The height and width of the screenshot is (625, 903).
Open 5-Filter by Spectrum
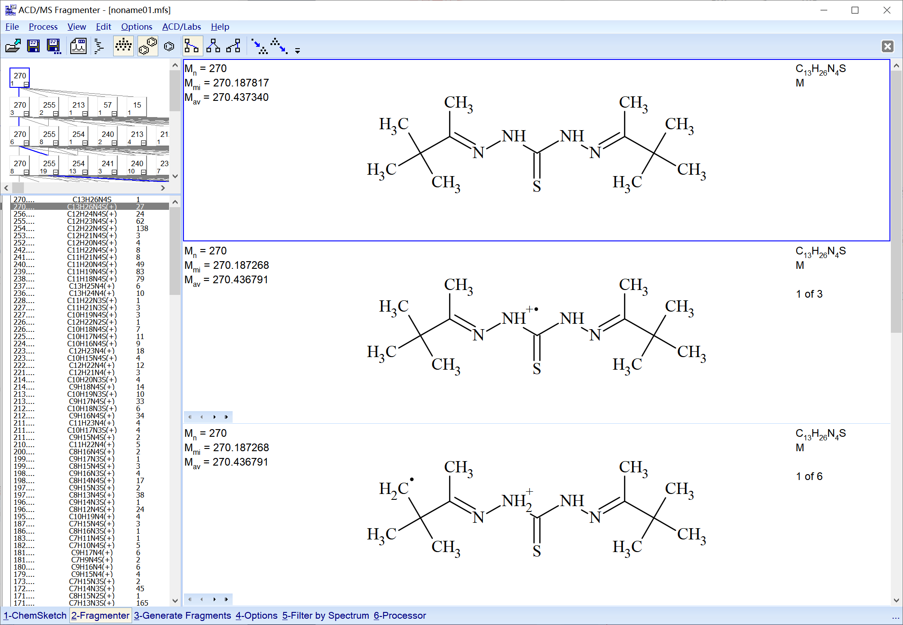point(325,616)
